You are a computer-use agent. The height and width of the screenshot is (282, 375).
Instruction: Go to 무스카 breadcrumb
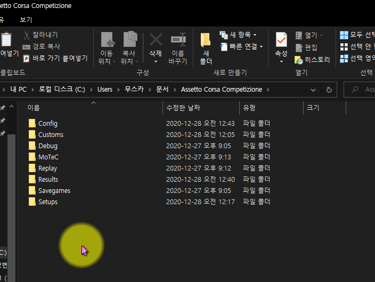(x=134, y=90)
